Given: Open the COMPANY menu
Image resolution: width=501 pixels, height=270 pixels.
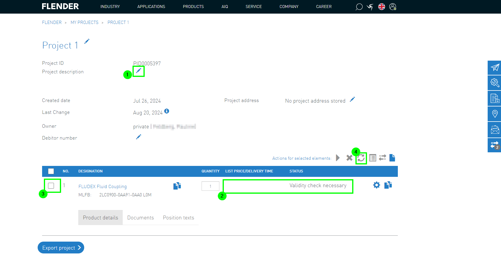Looking at the screenshot, I should pos(289,7).
